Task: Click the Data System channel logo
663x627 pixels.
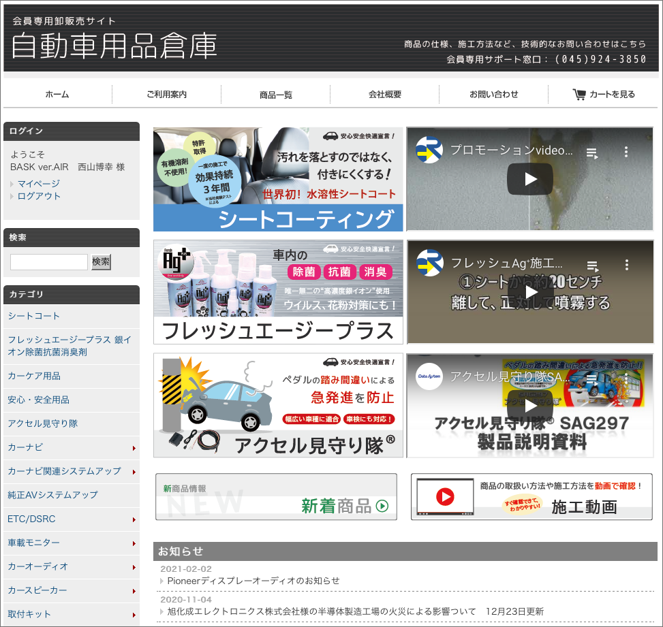Action: (x=429, y=379)
